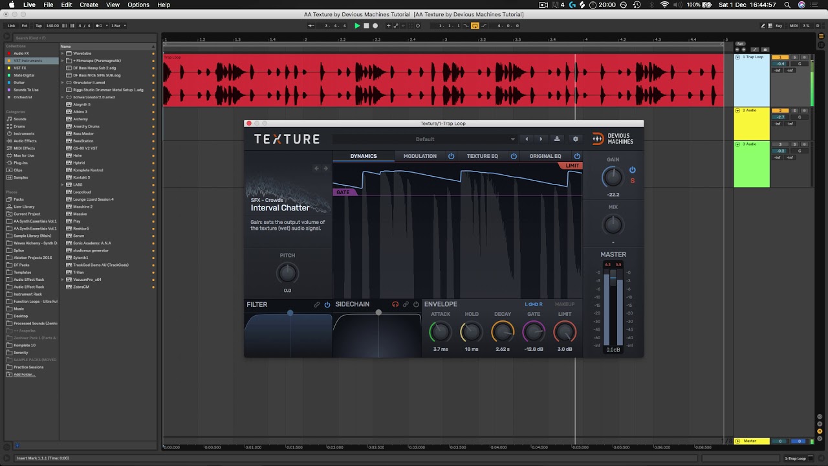Viewport: 828px width, 466px height.
Task: Toggle the Filter power button
Action: click(x=327, y=304)
